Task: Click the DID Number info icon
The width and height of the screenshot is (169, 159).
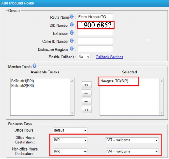Action: [x=72, y=25]
